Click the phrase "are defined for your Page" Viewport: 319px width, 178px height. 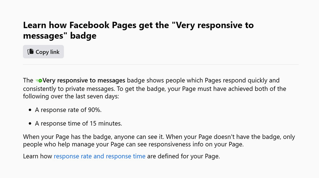(x=183, y=156)
